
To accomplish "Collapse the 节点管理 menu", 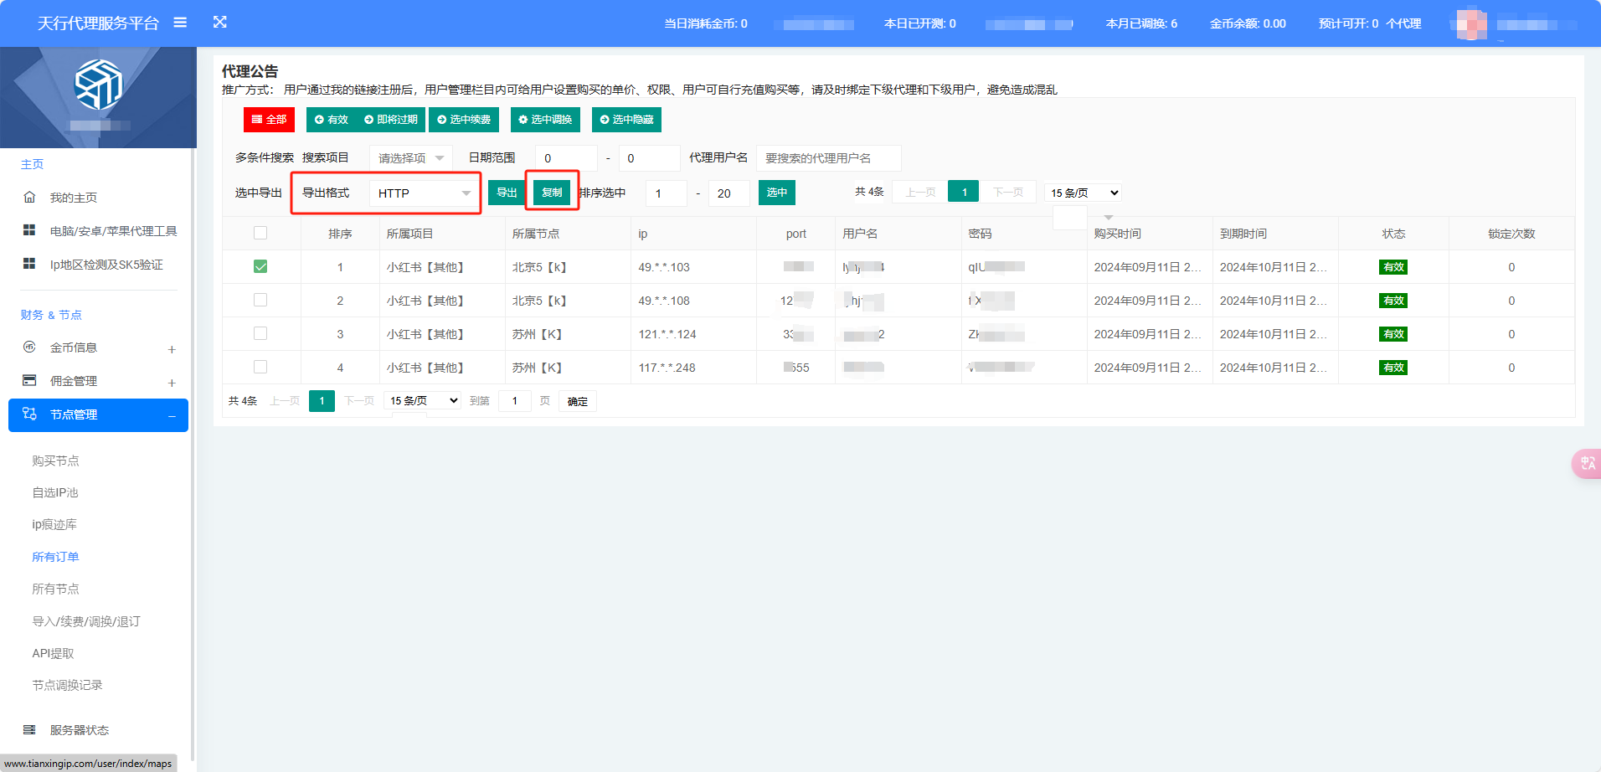I will 172,416.
